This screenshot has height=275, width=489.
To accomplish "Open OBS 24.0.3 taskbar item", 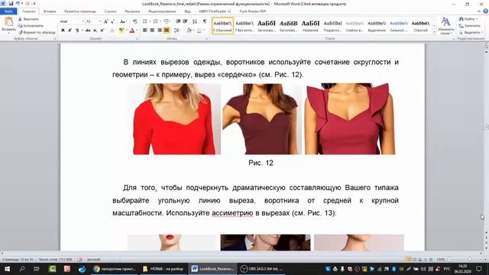I will [x=261, y=268].
